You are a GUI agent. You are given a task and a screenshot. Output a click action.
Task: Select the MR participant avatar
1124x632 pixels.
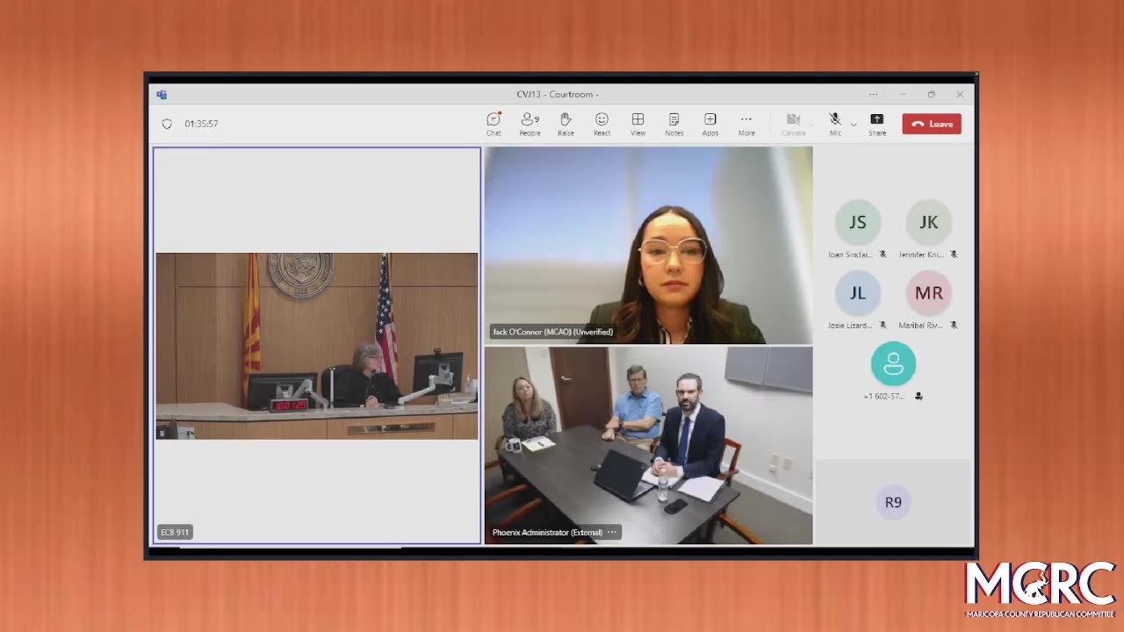[x=928, y=293]
